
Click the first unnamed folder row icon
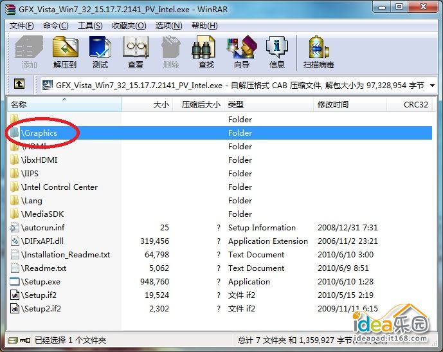[x=14, y=119]
